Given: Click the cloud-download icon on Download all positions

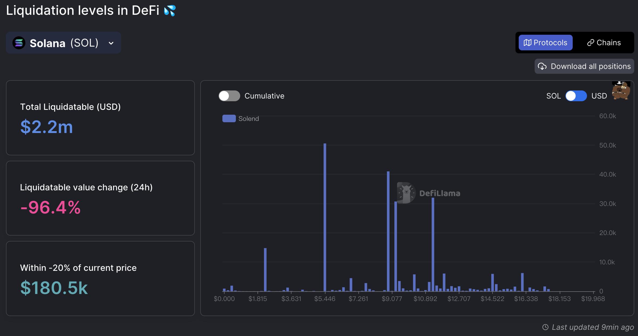Looking at the screenshot, I should [x=543, y=66].
